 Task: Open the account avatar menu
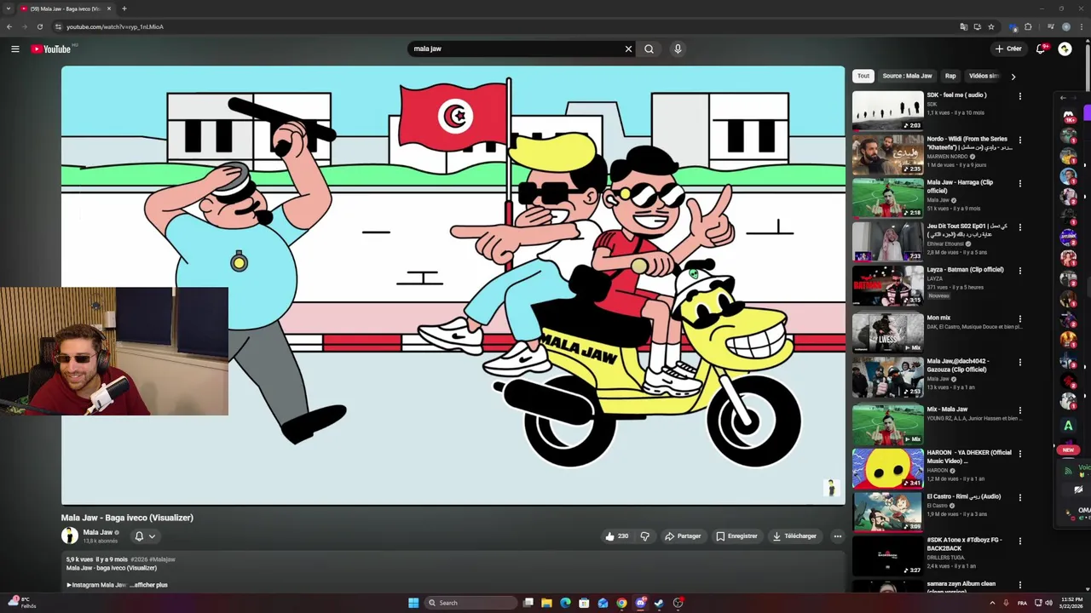click(1065, 49)
